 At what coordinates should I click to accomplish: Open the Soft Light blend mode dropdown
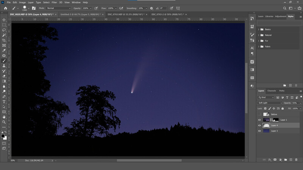click(270, 103)
